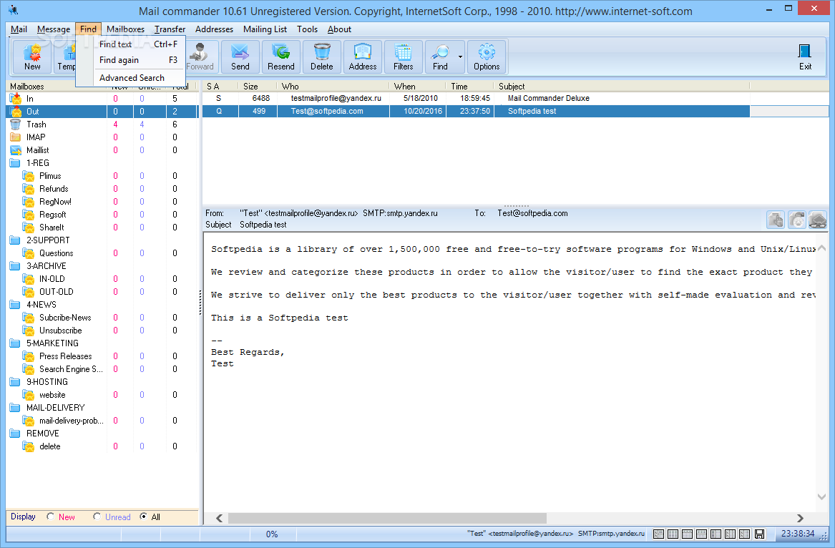Select the All display radio button
Viewport: 835px width, 548px height.
pos(143,517)
